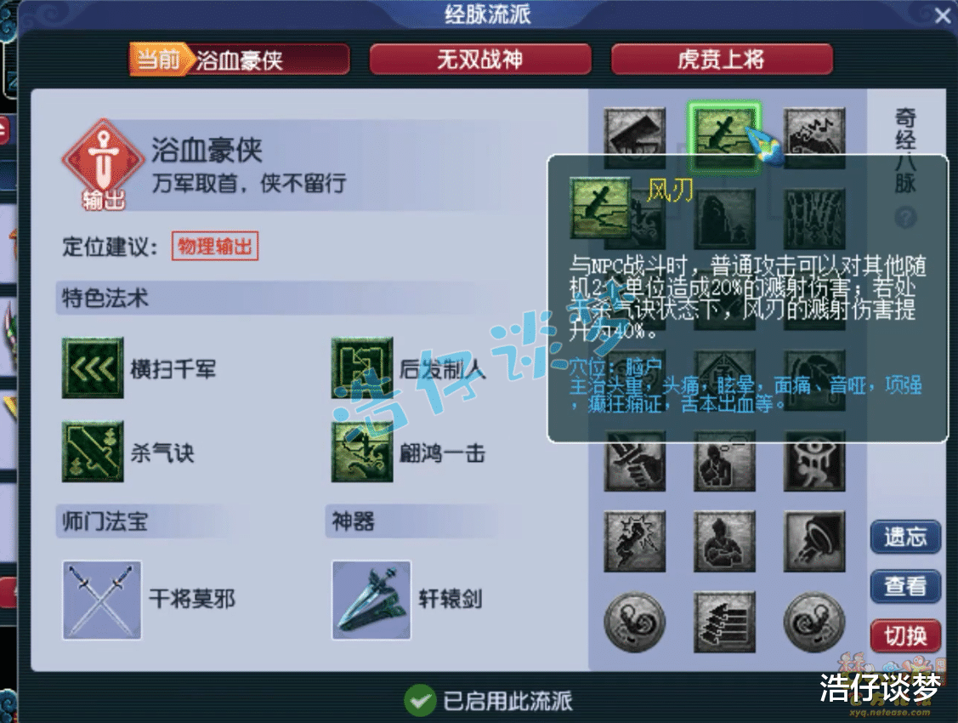Click the green 已启用此流派 checkmark
Image resolution: width=958 pixels, height=723 pixels.
coord(420,700)
